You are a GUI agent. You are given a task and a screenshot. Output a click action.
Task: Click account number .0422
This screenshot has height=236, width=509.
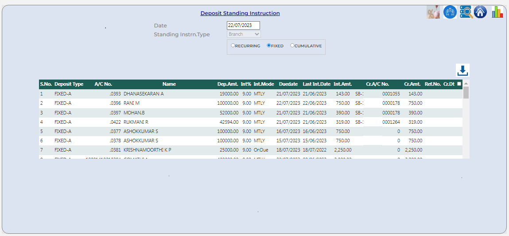(x=115, y=122)
